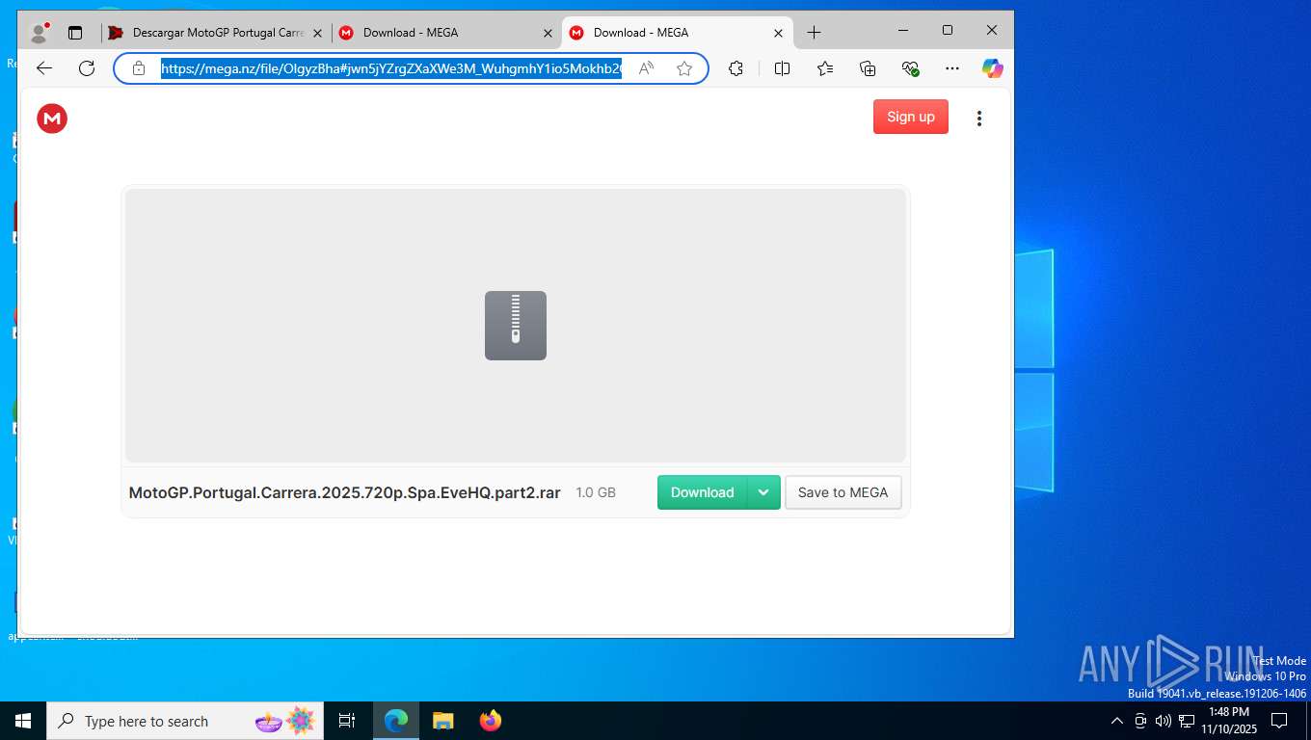The width and height of the screenshot is (1311, 740).
Task: Refresh the page with reload icon
Action: (87, 68)
